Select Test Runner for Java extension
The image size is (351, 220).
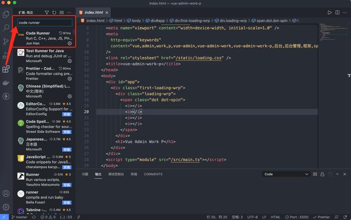[x=44, y=56]
